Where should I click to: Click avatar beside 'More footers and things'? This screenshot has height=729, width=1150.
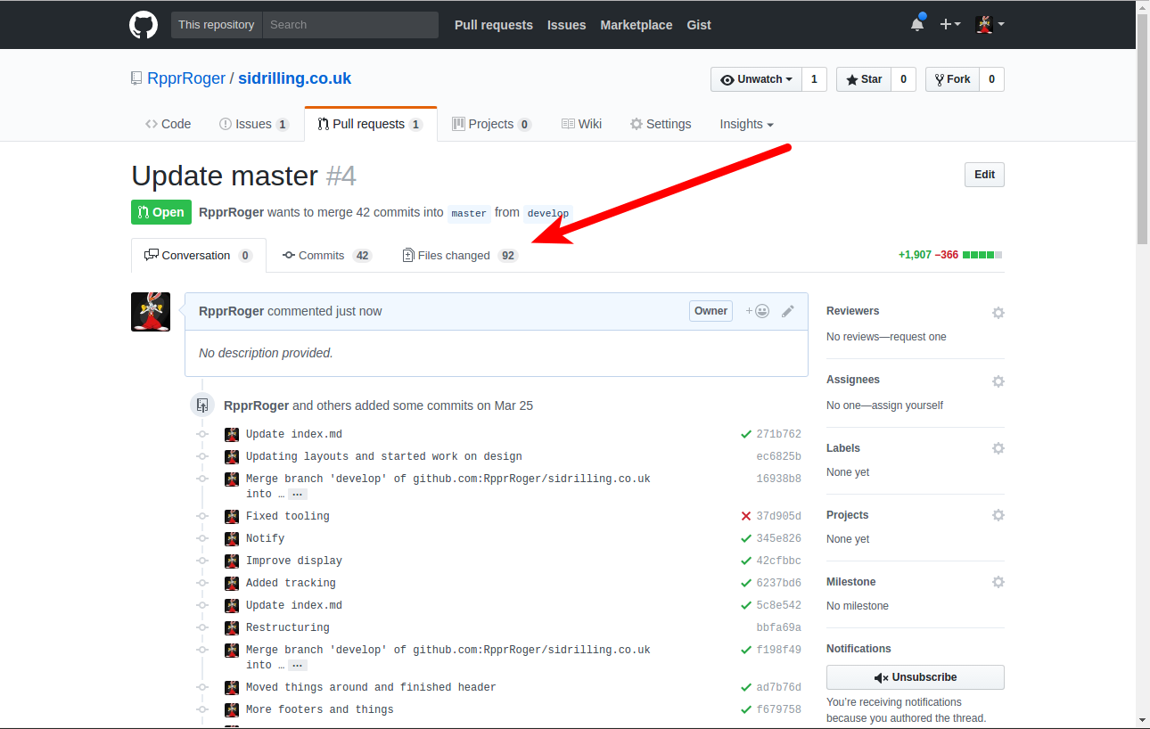coord(232,710)
